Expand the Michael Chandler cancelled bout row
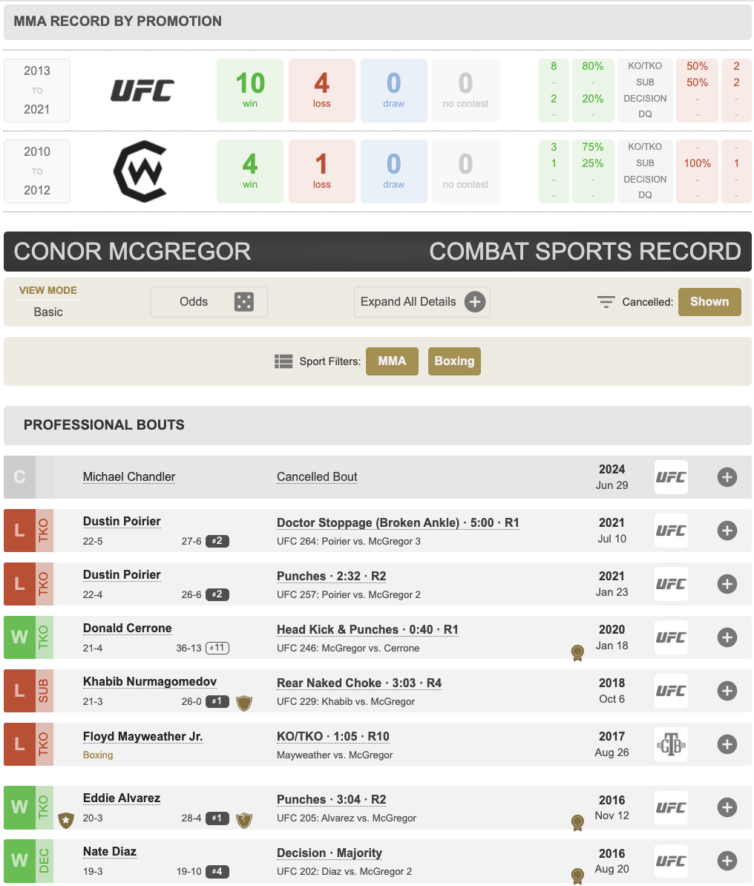 (x=727, y=477)
